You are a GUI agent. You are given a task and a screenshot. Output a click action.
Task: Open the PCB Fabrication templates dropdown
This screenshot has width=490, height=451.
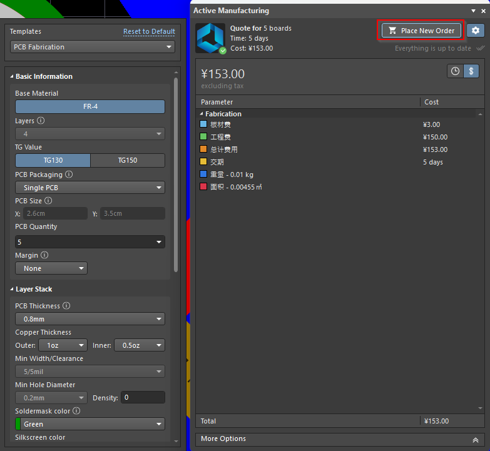click(x=93, y=47)
